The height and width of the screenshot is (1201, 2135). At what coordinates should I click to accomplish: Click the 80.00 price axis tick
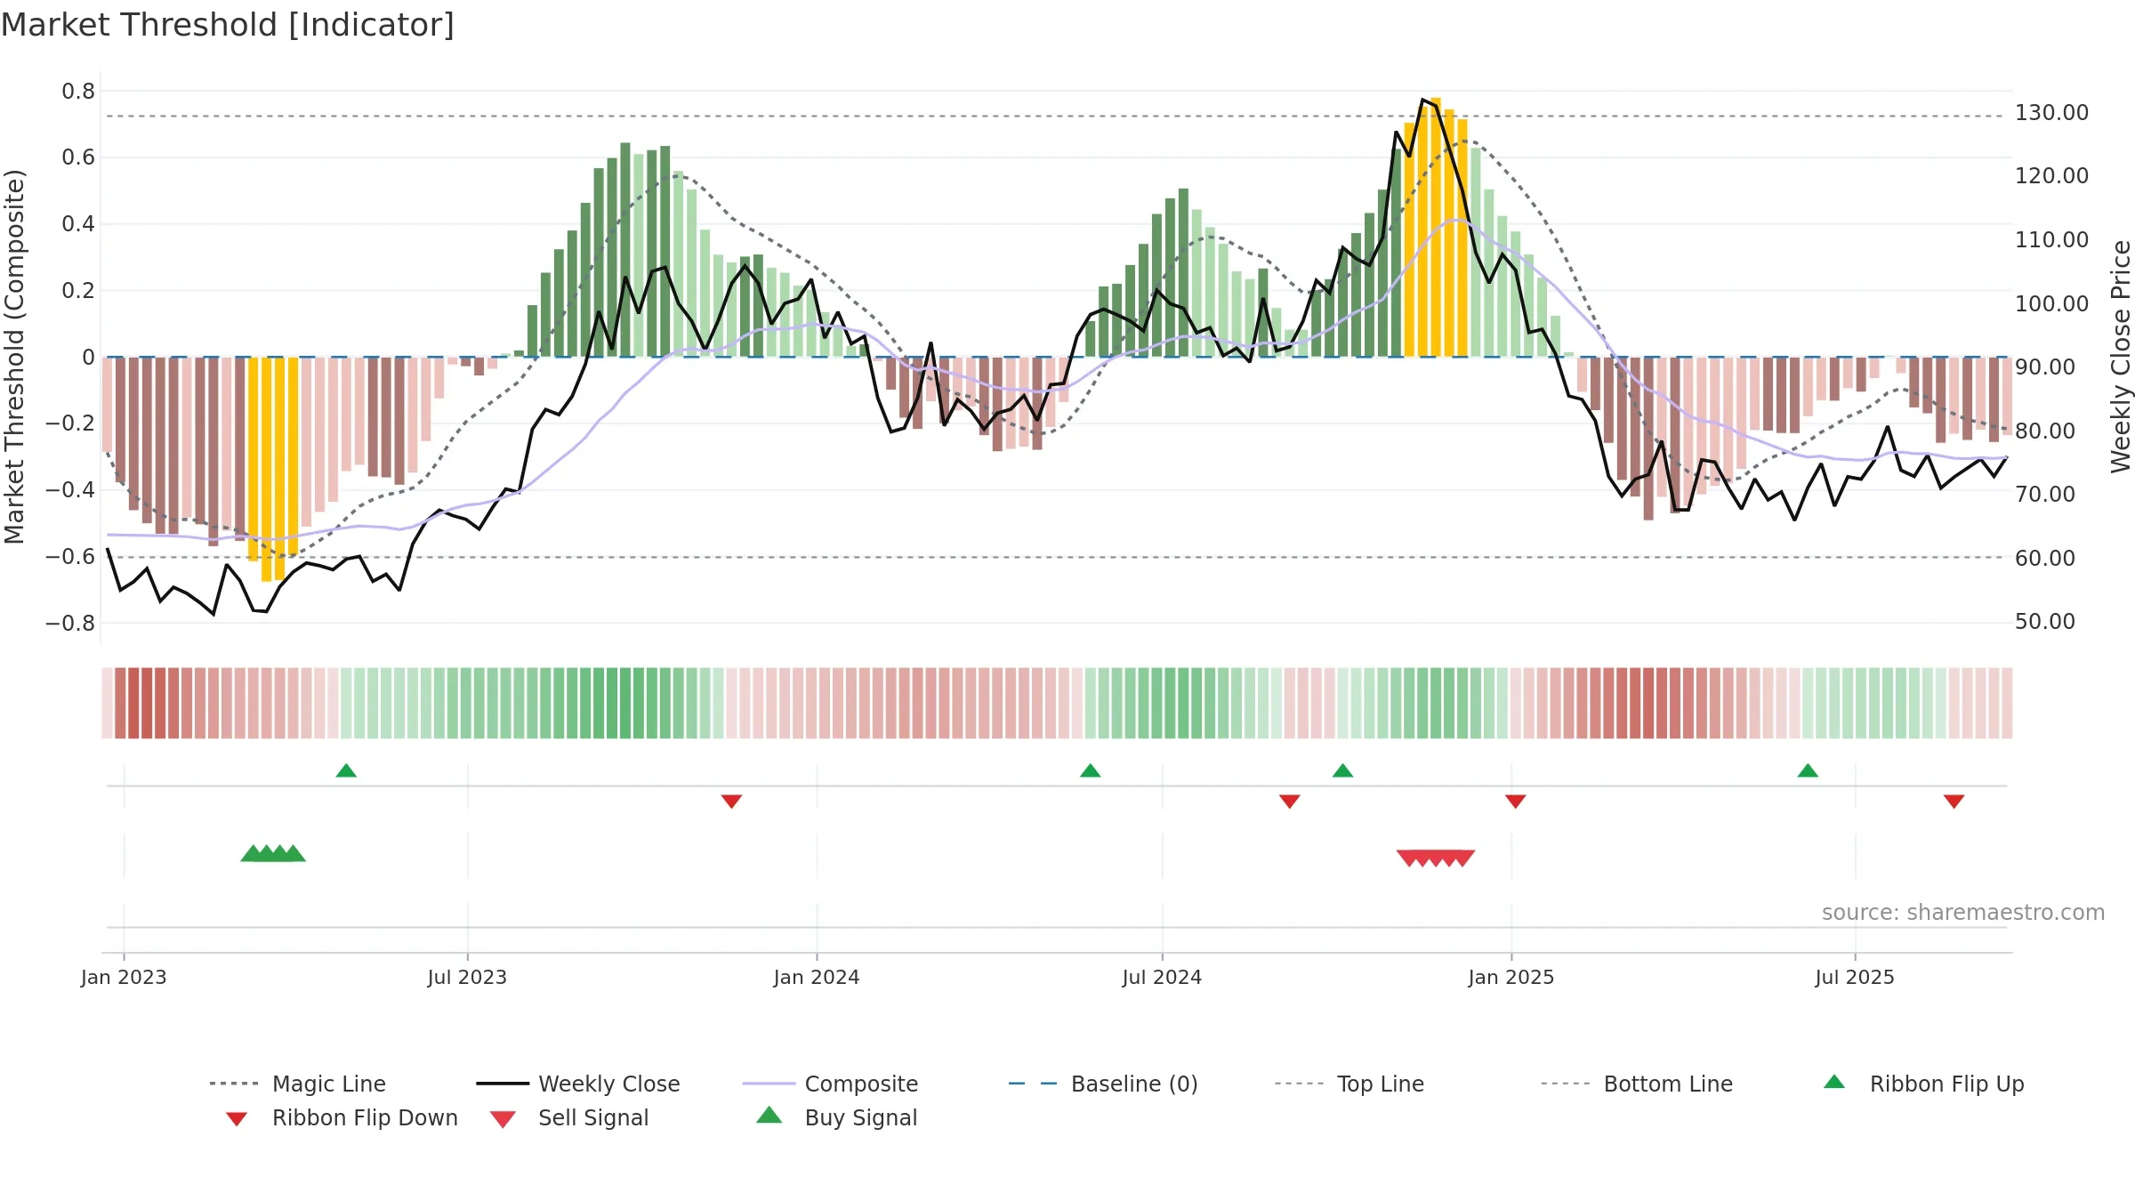(2045, 431)
